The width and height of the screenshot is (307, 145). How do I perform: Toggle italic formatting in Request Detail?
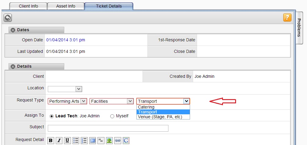click(59, 140)
